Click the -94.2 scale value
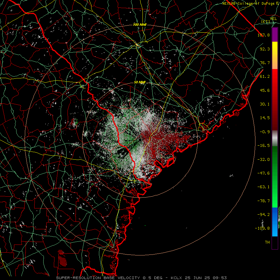The height and width of the screenshot is (280, 280). (264, 215)
